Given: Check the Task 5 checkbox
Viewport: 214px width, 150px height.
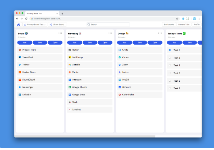Looking at the screenshot, I should coord(170,73).
